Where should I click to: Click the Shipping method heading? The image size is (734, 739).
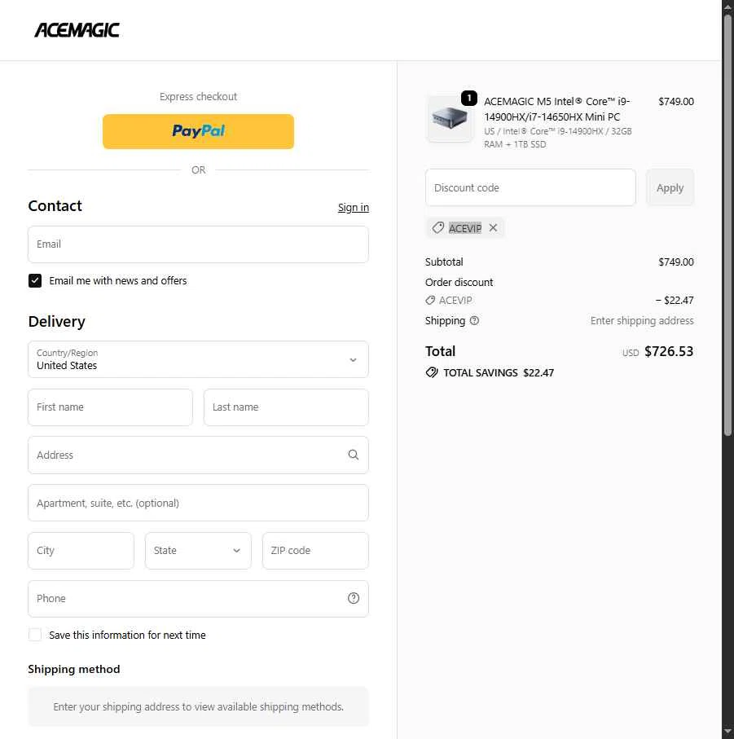74,669
